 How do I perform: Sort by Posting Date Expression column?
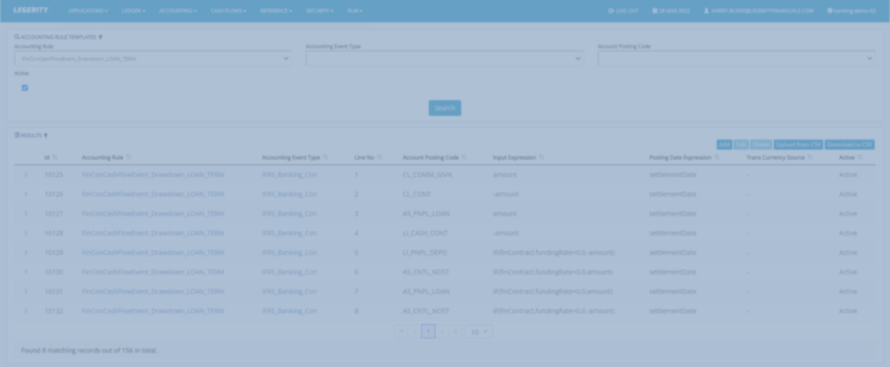684,158
